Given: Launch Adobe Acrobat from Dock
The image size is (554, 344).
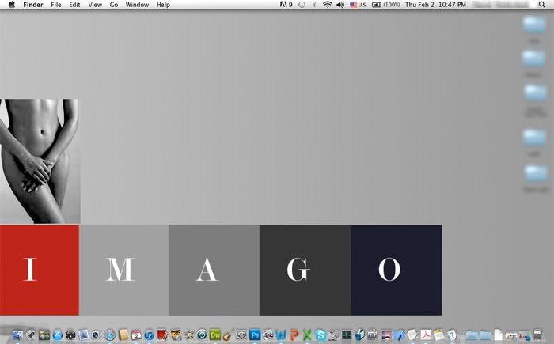Looking at the screenshot, I should tap(426, 335).
